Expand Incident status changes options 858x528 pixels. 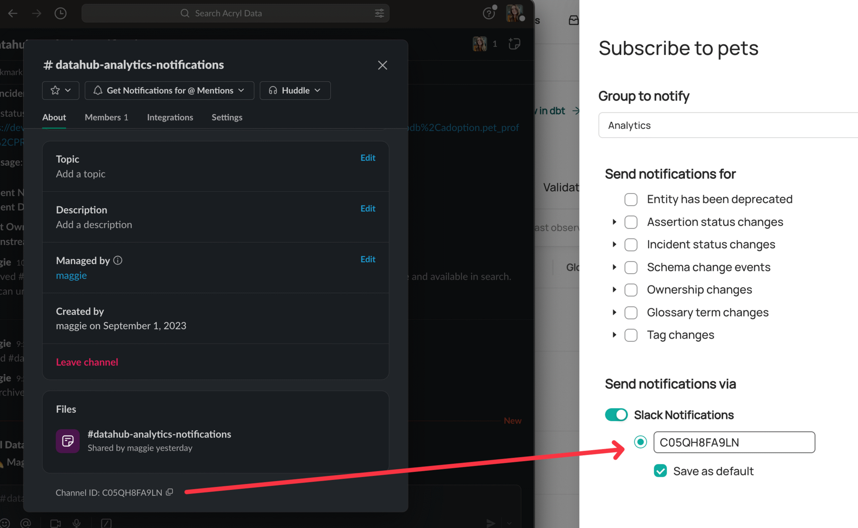pos(614,244)
